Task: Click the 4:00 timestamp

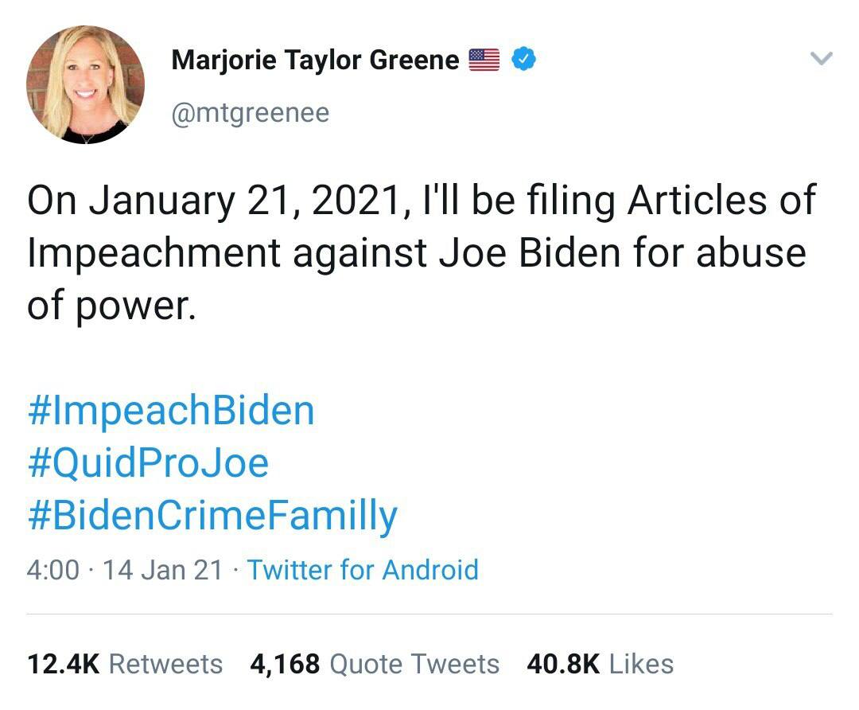Action: [53, 570]
